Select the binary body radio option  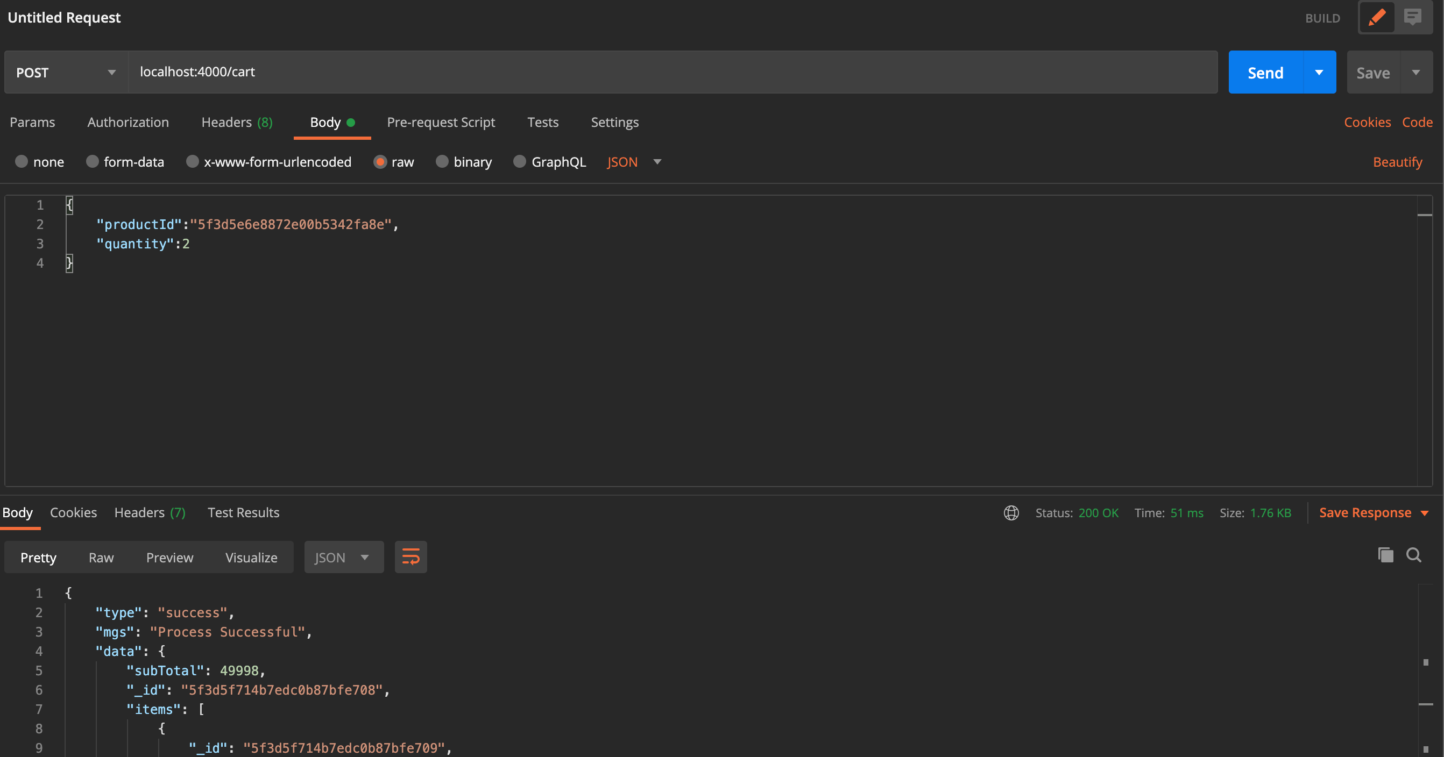click(x=442, y=161)
